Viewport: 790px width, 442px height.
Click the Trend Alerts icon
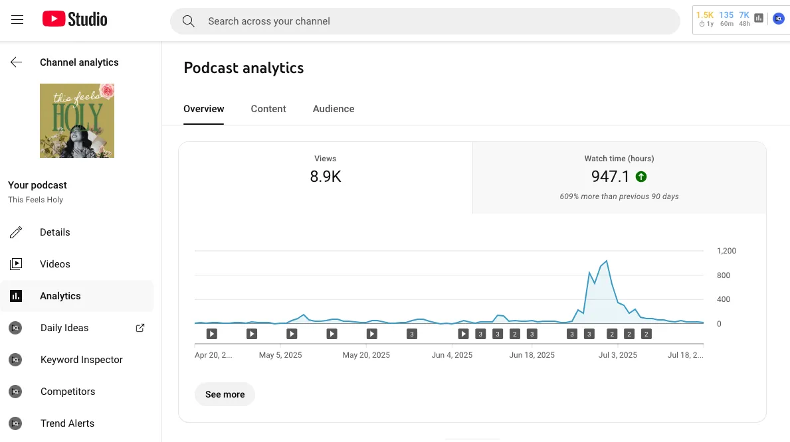pyautogui.click(x=16, y=423)
